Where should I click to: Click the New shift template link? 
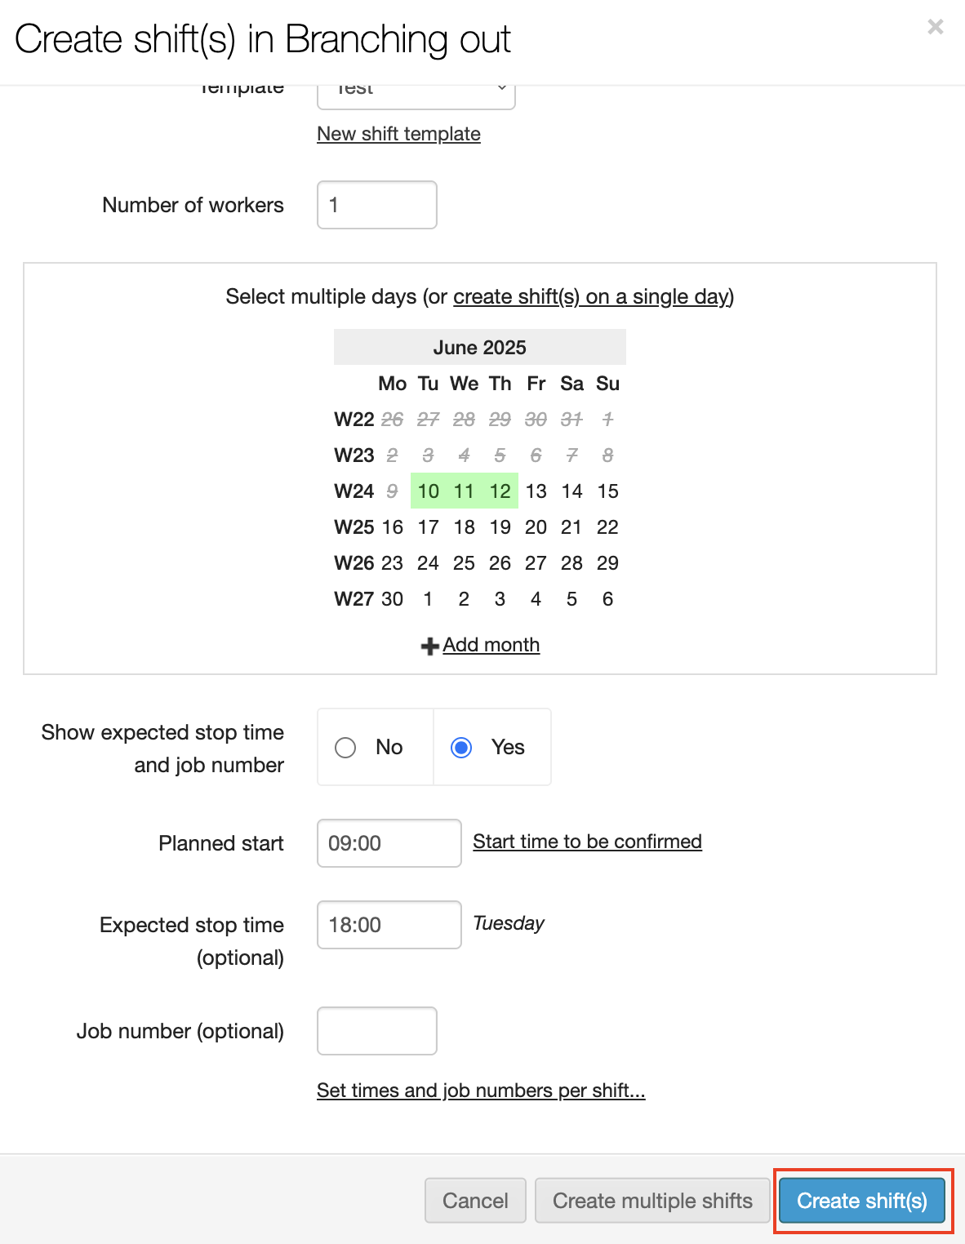398,134
